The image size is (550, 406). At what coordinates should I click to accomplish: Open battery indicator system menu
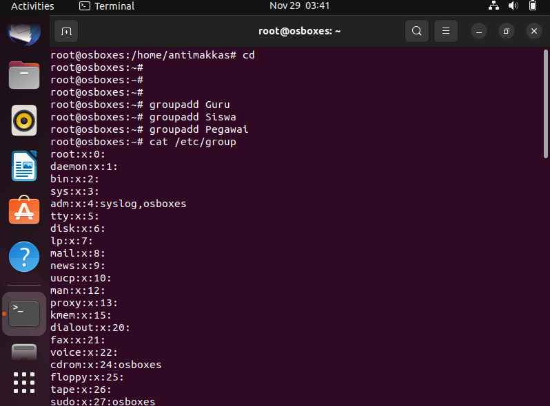533,6
